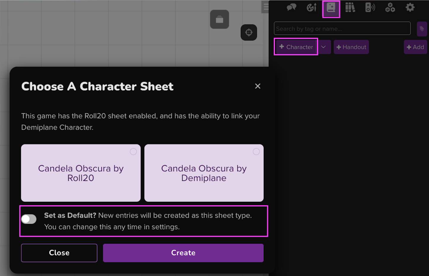Image resolution: width=429 pixels, height=276 pixels.
Task: Select Candela Obscura by Roll20 sheet
Action: coord(81,173)
